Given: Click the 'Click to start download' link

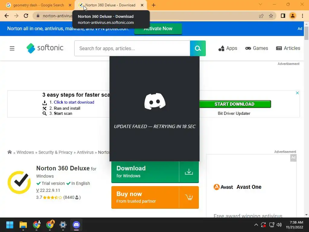Looking at the screenshot, I should [74, 102].
